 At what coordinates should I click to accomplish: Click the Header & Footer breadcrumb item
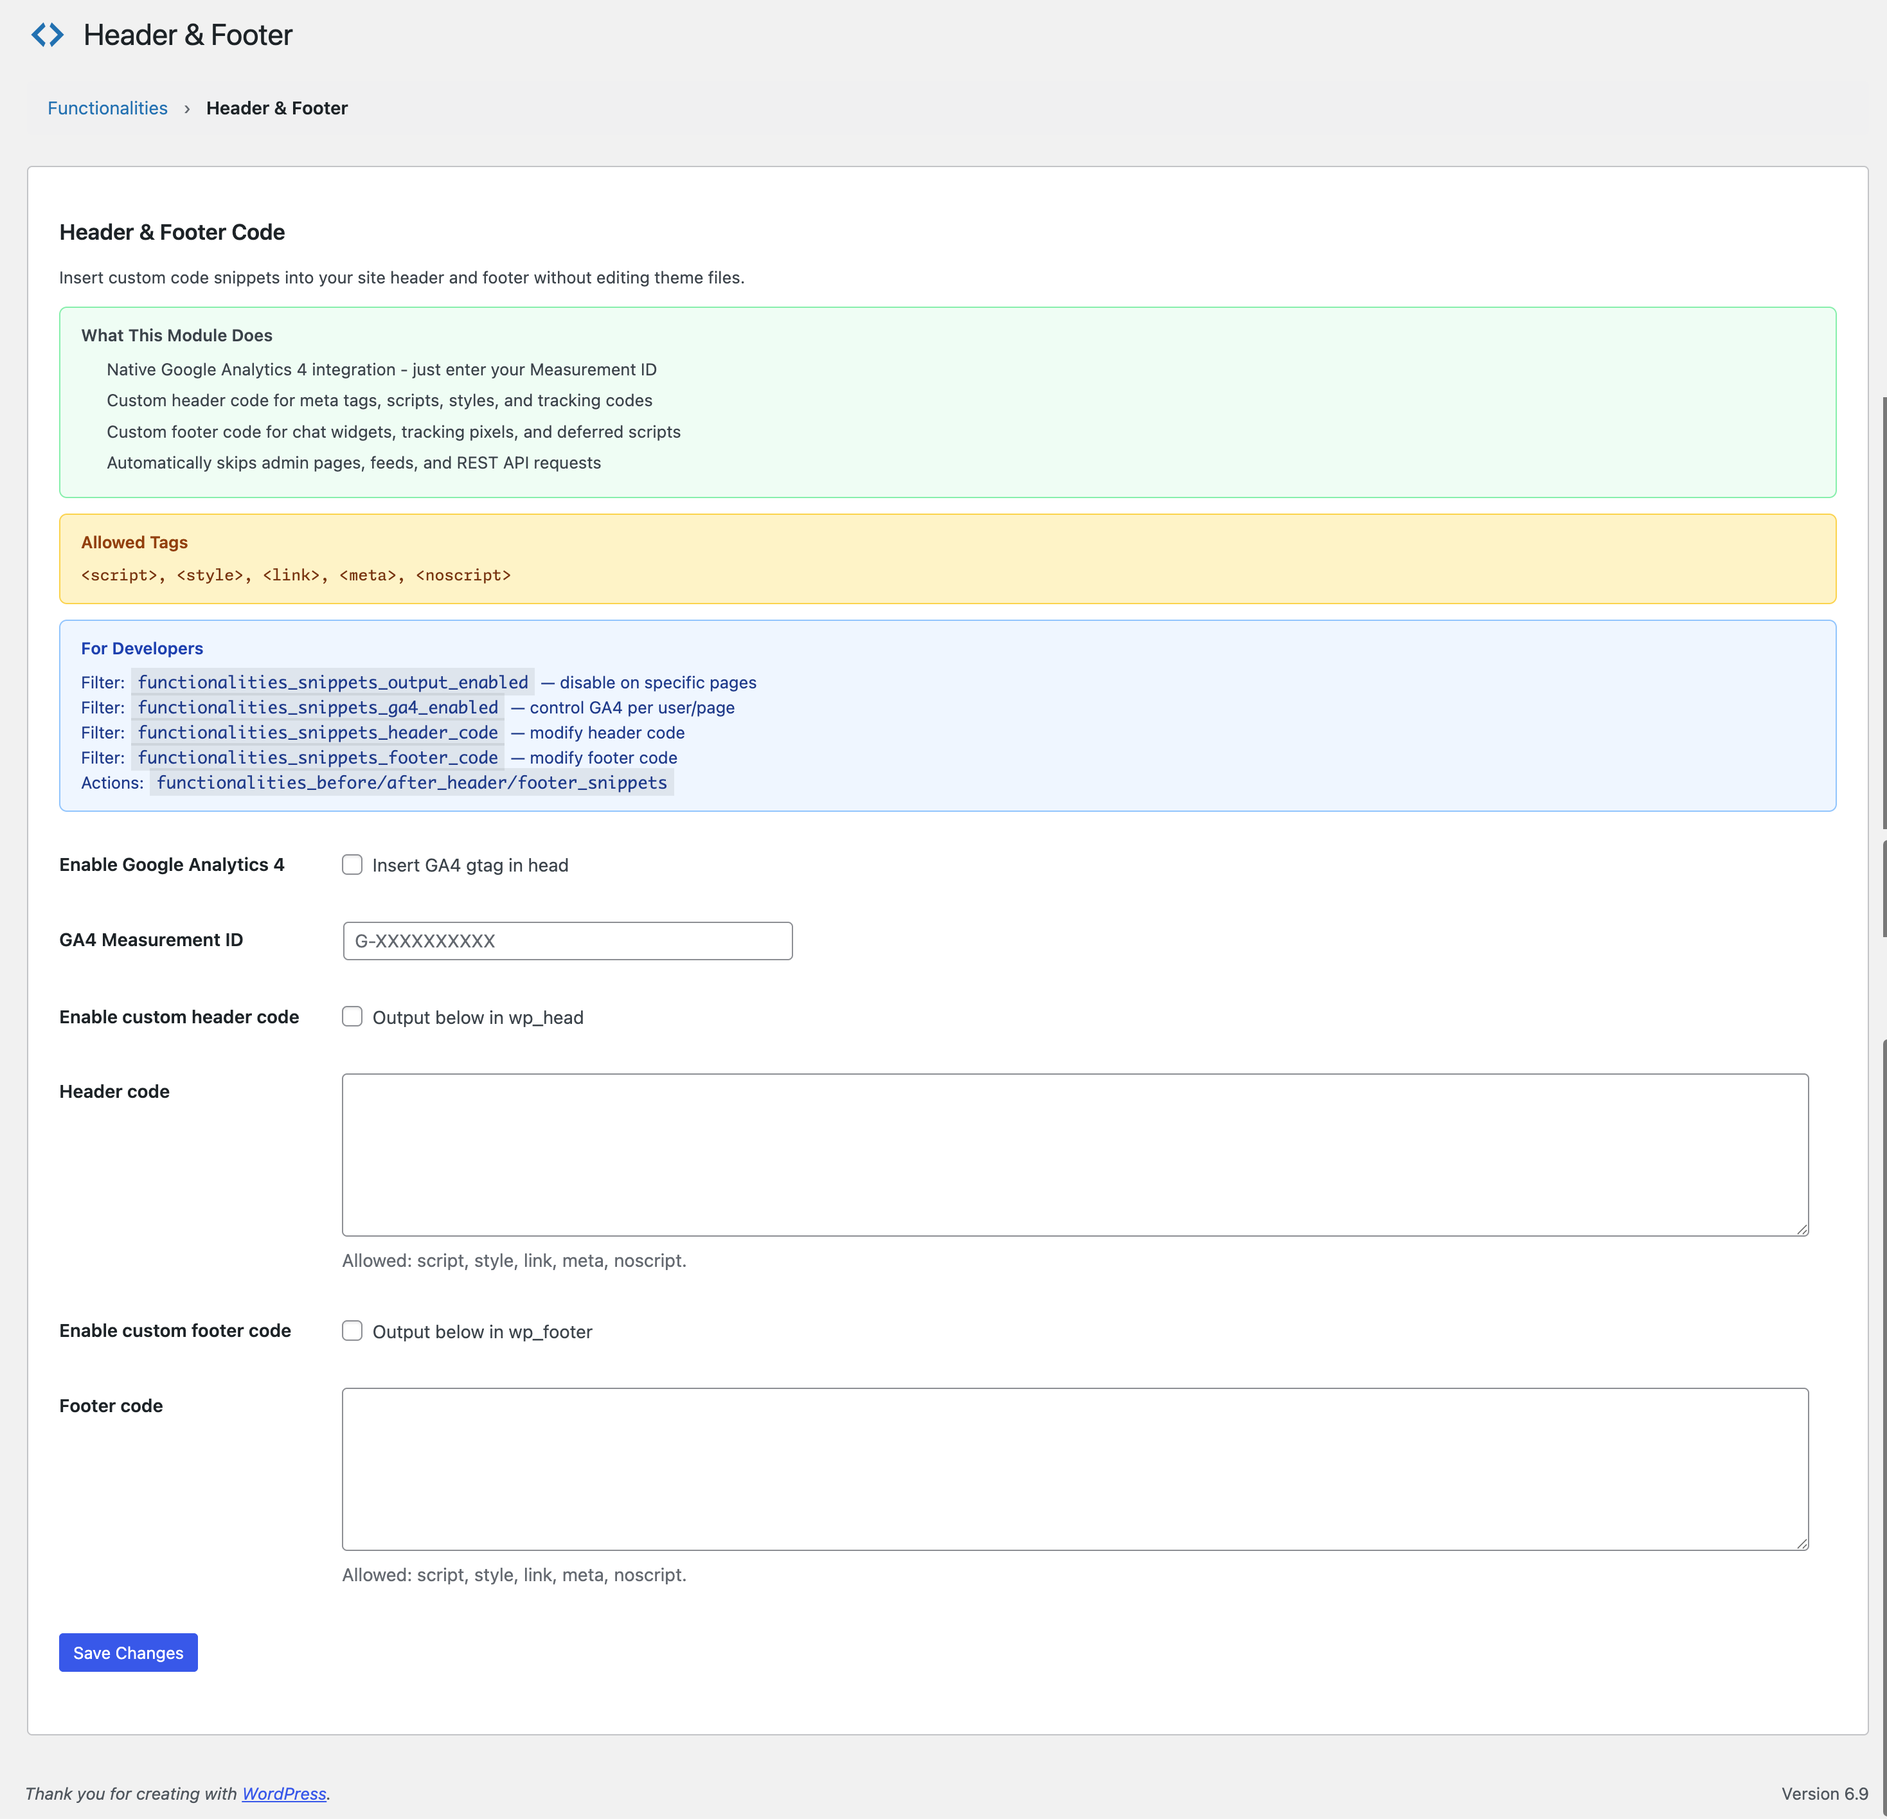[276, 108]
